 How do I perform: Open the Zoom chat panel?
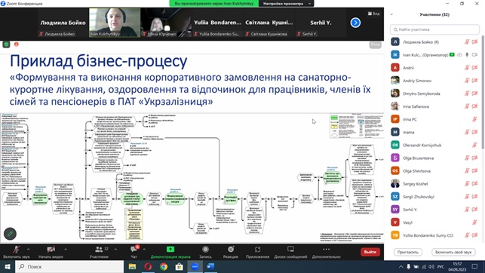(134, 252)
